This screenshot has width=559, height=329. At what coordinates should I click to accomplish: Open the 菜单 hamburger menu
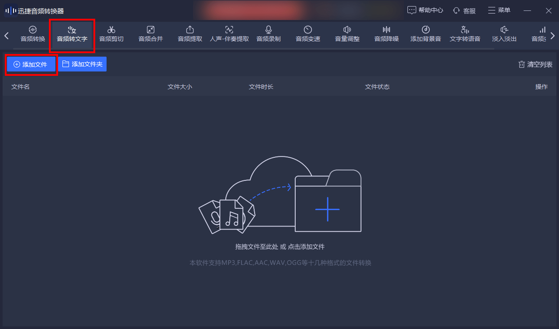click(499, 10)
